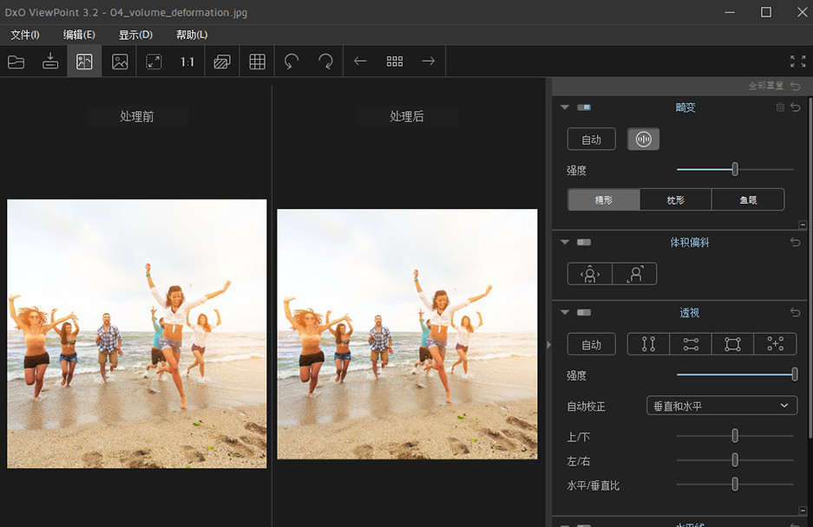This screenshot has height=527, width=813.
Task: Click the minus button below the 透视 sliders
Action: pos(803,511)
